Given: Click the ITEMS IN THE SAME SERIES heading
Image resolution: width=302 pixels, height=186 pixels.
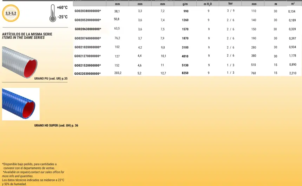Looking at the screenshot, I should pyautogui.click(x=23, y=38).
